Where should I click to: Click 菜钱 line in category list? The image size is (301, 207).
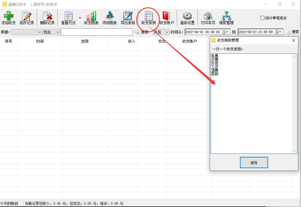215,74
